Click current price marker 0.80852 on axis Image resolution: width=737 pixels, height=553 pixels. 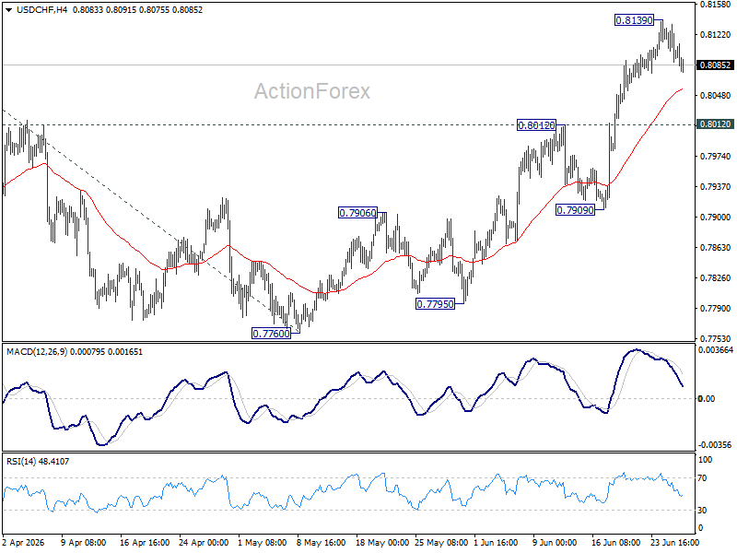(716, 65)
